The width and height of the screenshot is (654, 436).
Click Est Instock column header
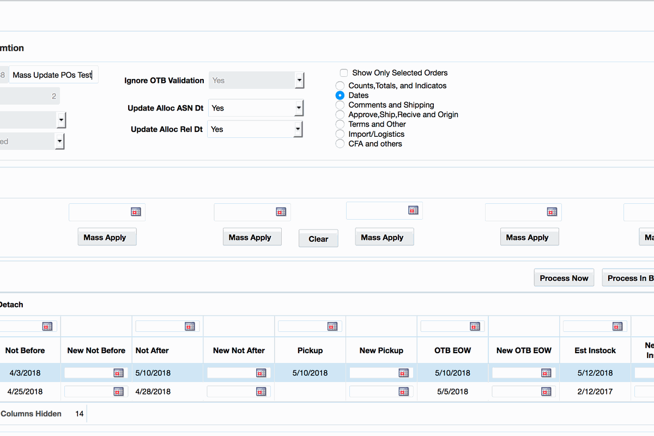595,350
